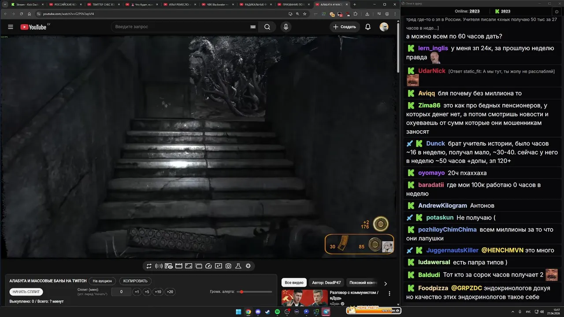
Task: Open the browser extensions puzzle icon
Action: point(356,14)
